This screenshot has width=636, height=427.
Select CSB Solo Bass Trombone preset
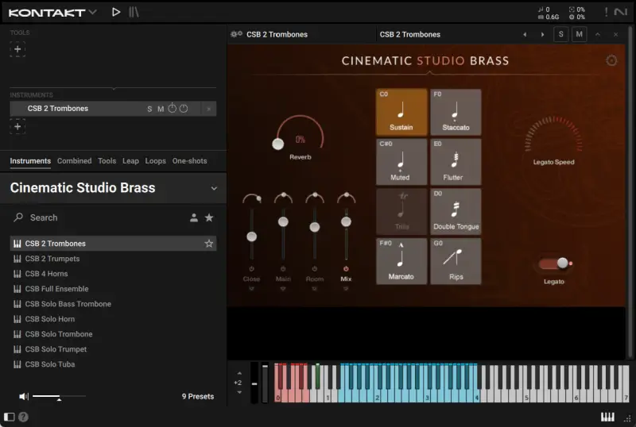(x=113, y=304)
